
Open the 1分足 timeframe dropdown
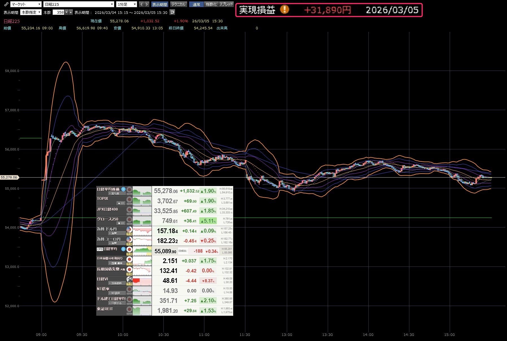coord(126,4)
